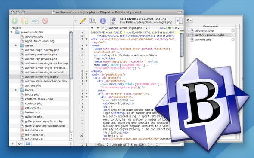Select contacts-thanks.php file
This screenshot has height=158, width=254.
pyautogui.click(x=39, y=99)
